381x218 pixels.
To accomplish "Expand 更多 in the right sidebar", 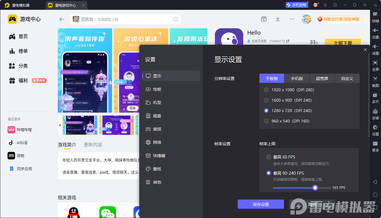I will [375, 144].
